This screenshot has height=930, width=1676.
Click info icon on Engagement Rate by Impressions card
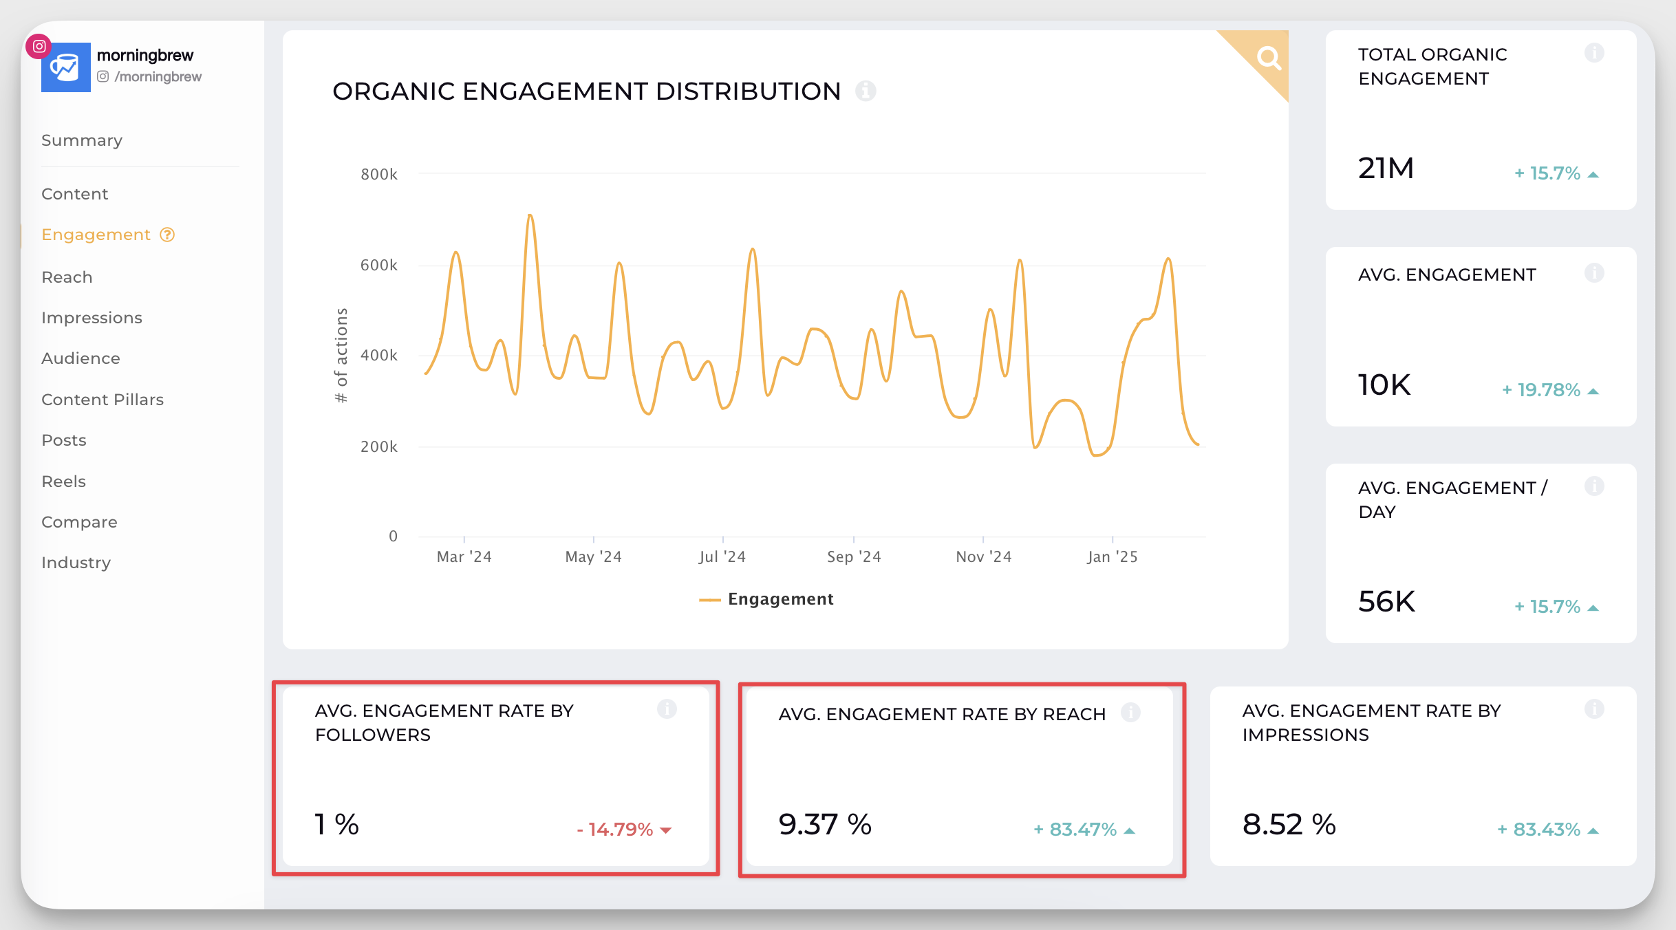coord(1594,709)
